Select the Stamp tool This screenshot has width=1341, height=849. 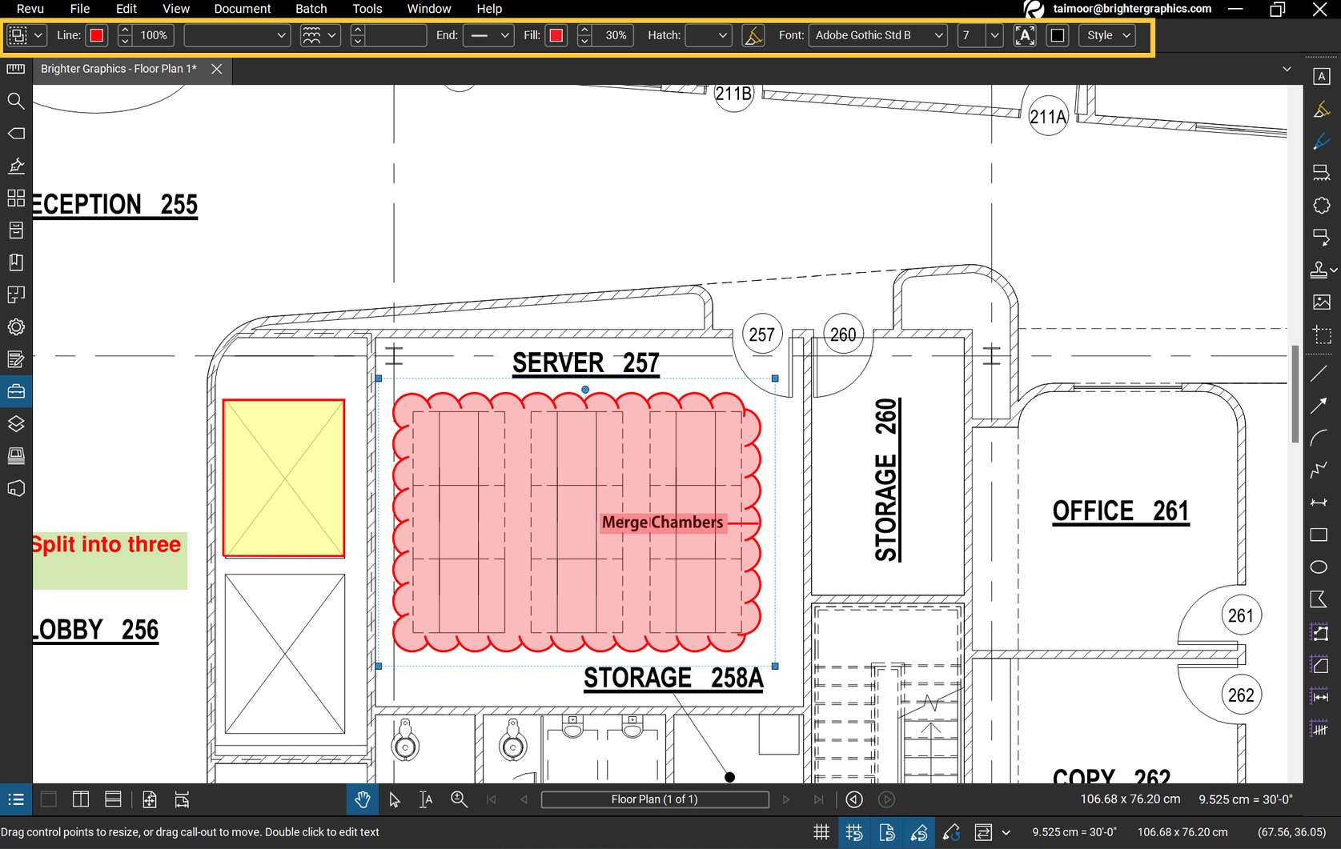[x=1320, y=270]
